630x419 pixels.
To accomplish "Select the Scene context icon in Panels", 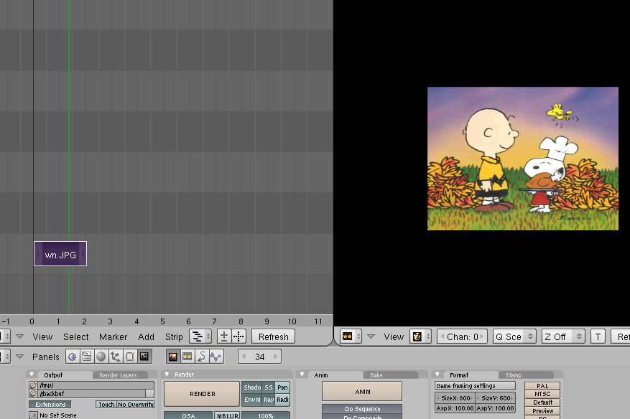I will tap(144, 357).
